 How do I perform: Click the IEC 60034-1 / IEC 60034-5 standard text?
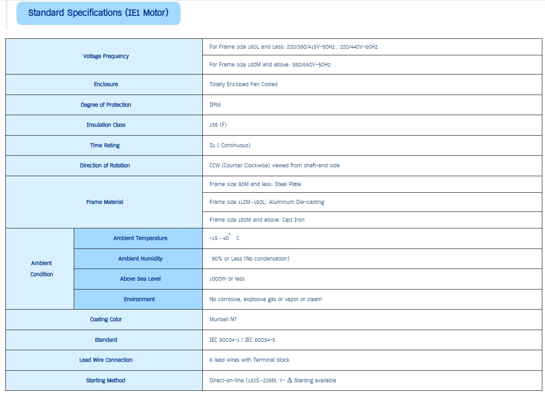(x=242, y=340)
